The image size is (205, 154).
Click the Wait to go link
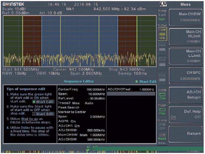point(30,119)
